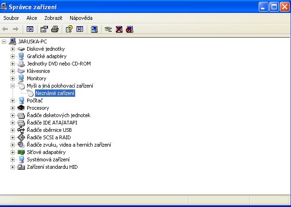Collapse the Myši a jiná polohovací zařízení node

(13, 86)
